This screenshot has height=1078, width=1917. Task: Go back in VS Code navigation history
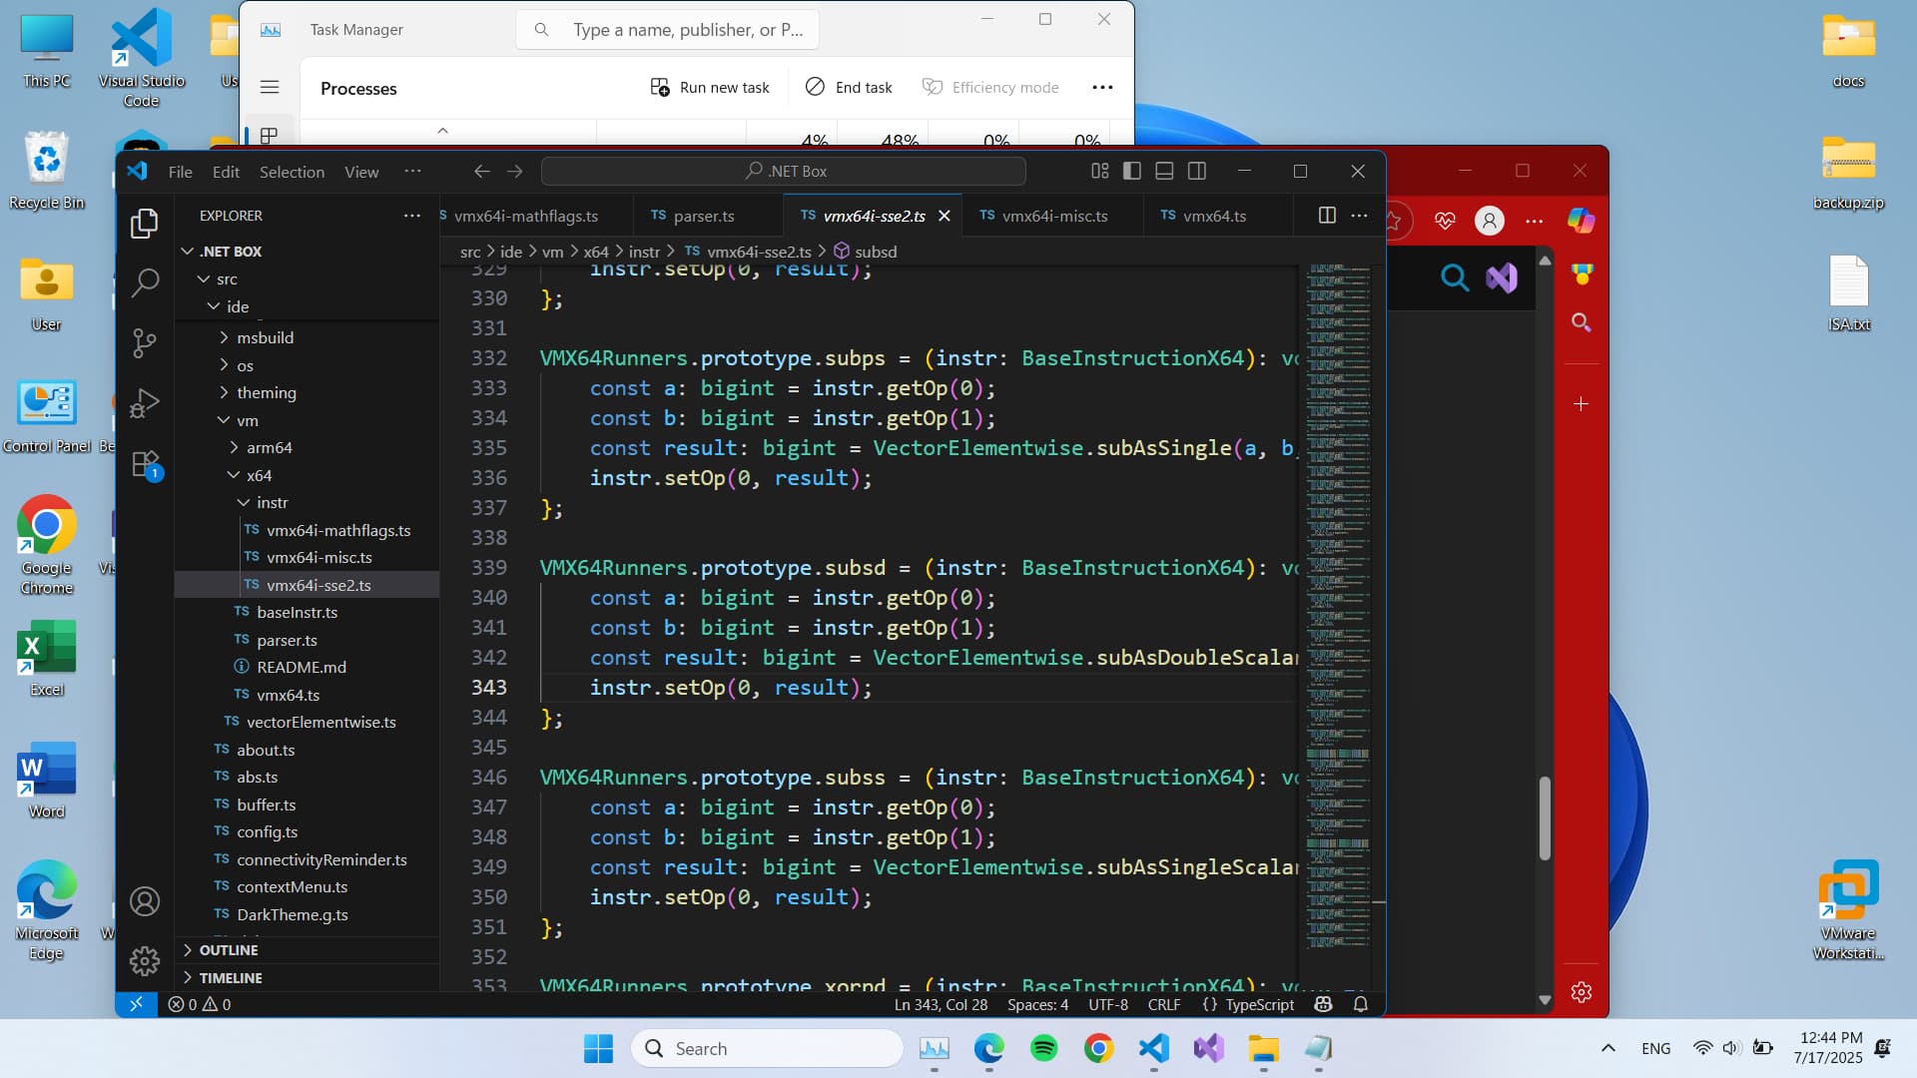coord(482,171)
